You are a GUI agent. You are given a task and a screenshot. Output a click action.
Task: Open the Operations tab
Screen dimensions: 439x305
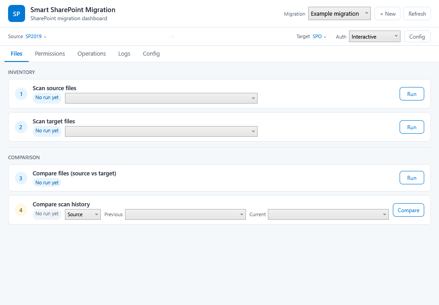click(x=91, y=53)
